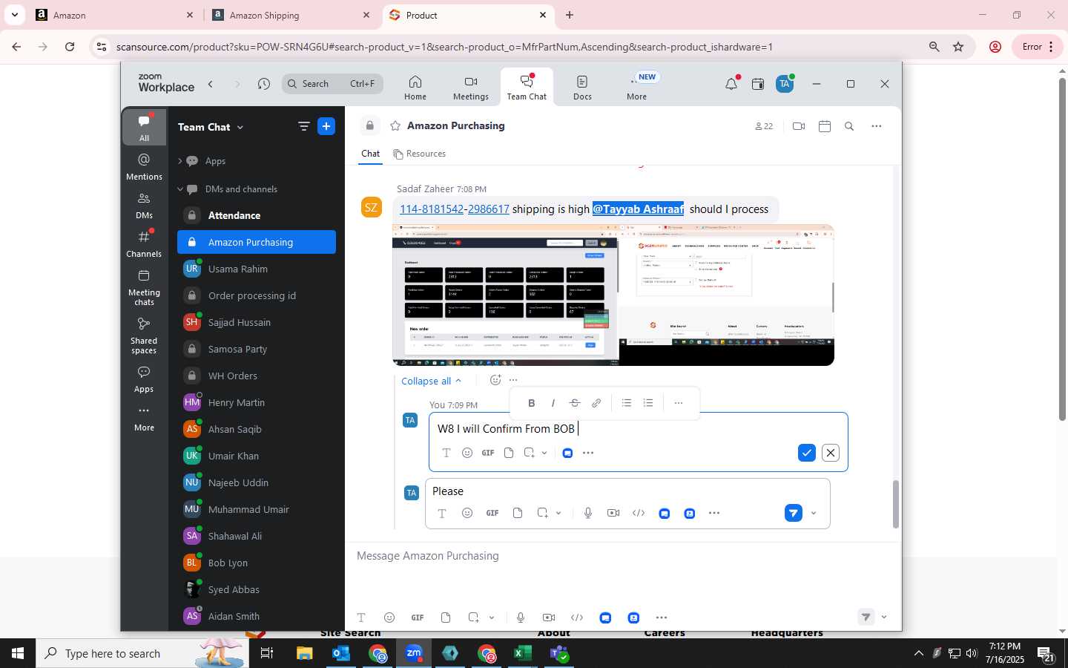Insert a bulleted list in the edit toolbar
Viewport: 1068px width, 668px height.
tap(627, 403)
